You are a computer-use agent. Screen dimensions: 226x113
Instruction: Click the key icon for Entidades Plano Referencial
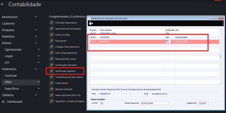tap(51, 47)
